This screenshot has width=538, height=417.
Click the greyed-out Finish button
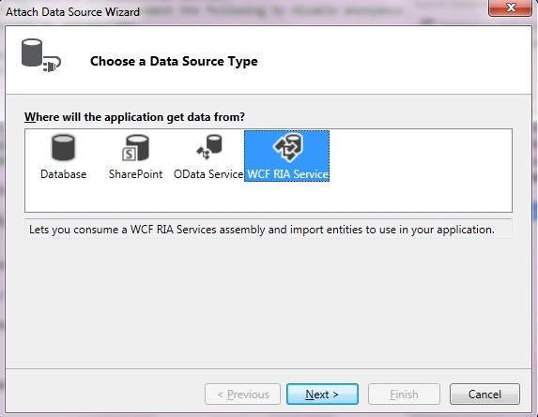coord(404,395)
